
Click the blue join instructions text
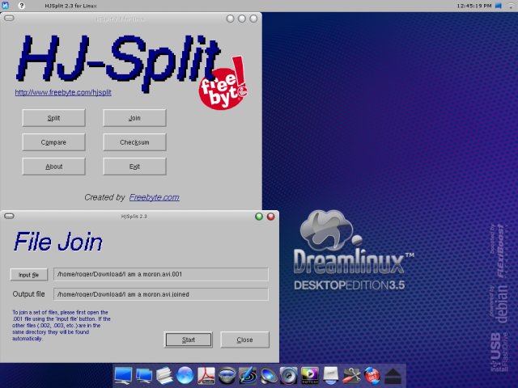click(x=62, y=325)
